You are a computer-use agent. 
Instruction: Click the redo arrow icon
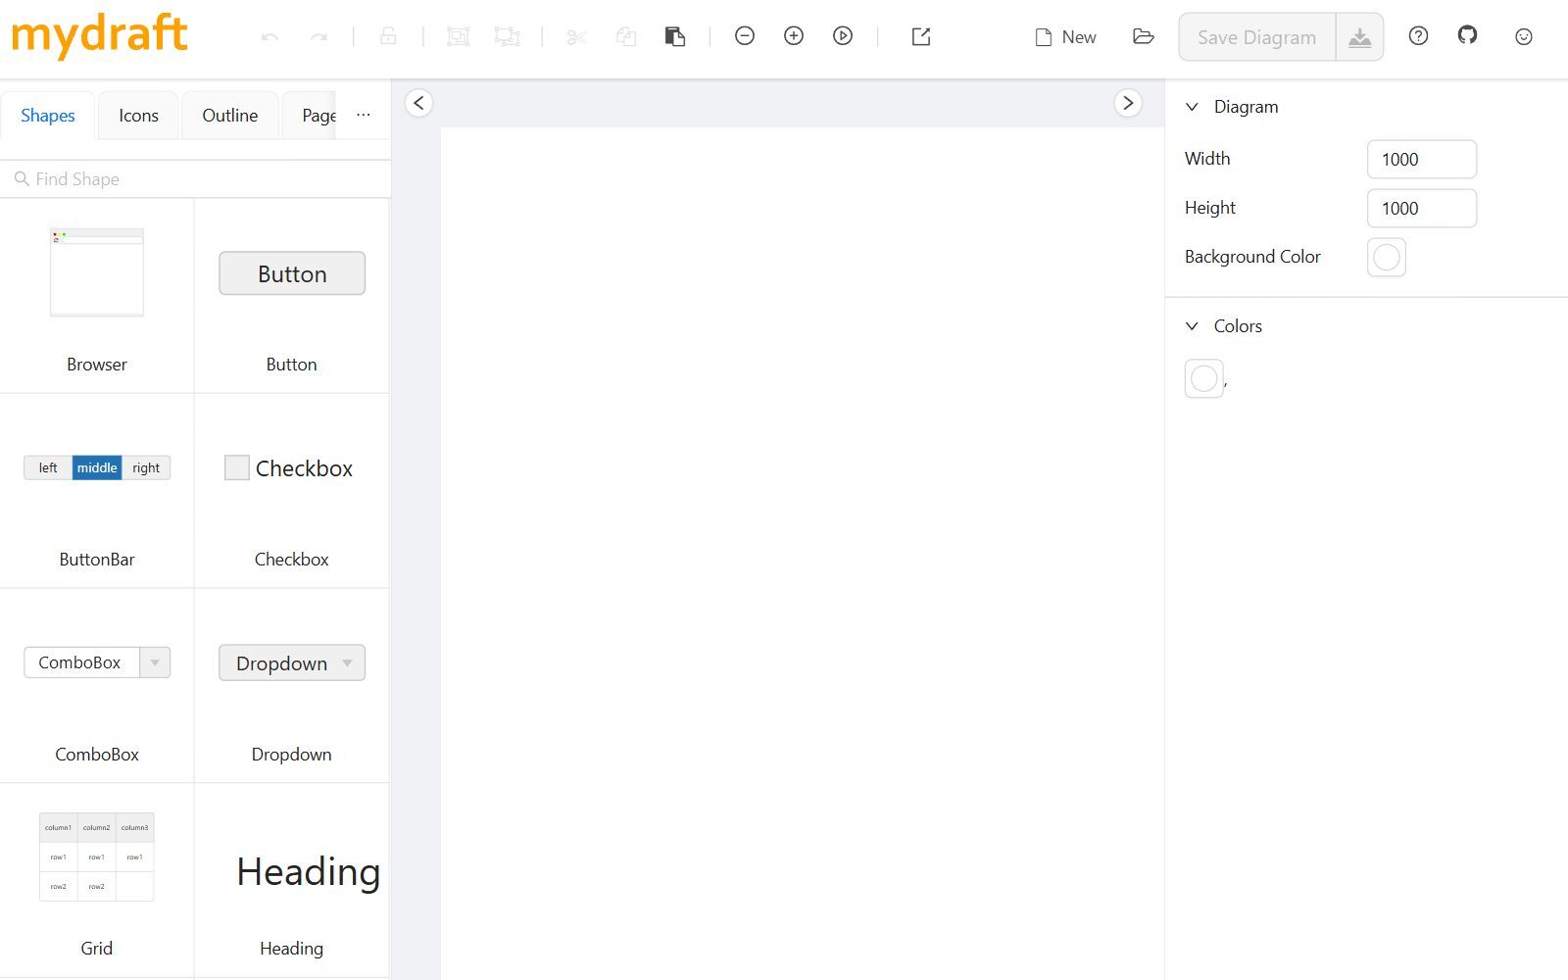click(x=318, y=37)
